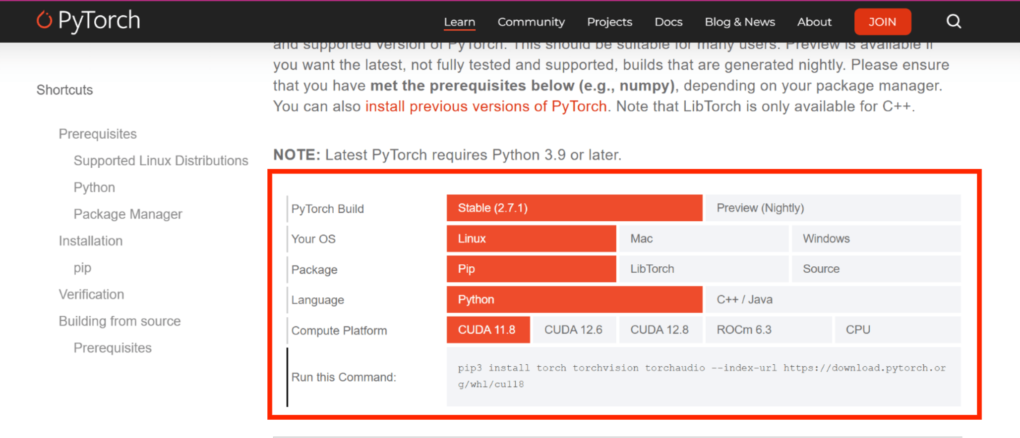Select the Stable (2.7.1) build
The image size is (1020, 438).
pyautogui.click(x=574, y=208)
